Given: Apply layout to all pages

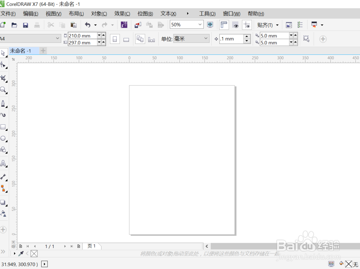Looking at the screenshot, I should click(140, 39).
